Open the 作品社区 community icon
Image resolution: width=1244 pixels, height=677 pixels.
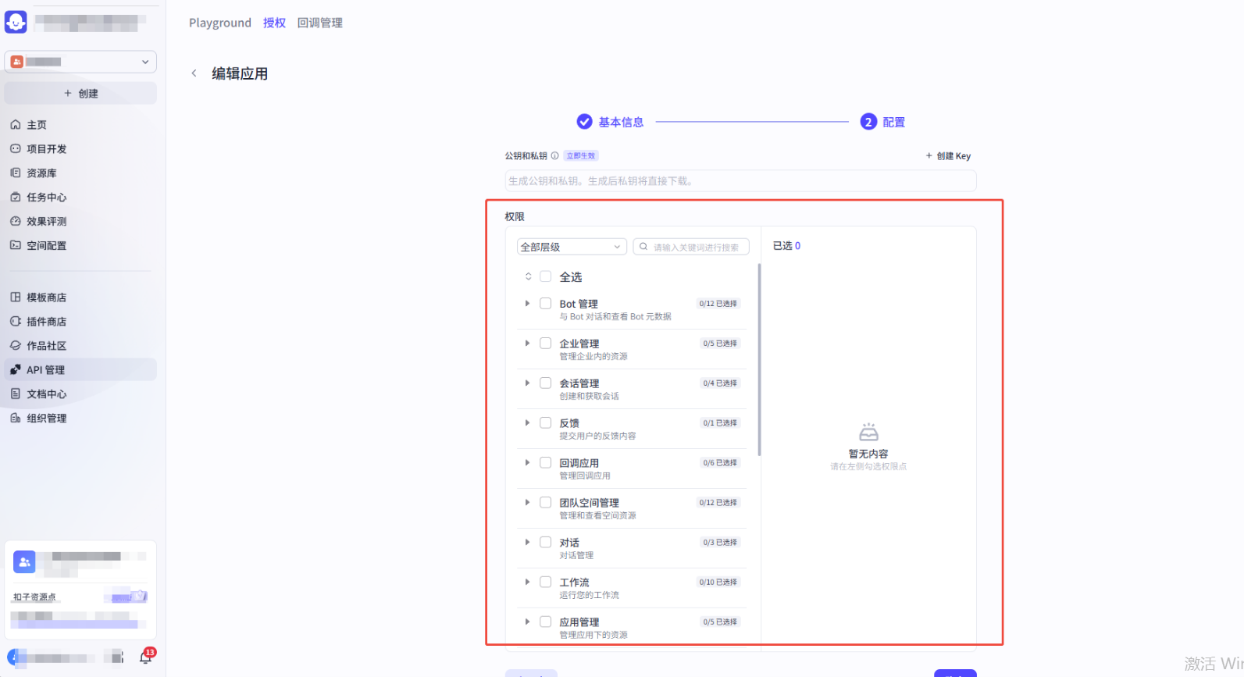pyautogui.click(x=16, y=346)
